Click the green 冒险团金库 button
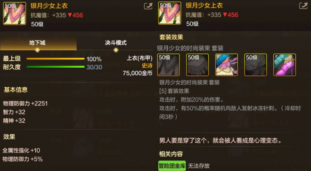This screenshot has width=311, height=171. point(172,166)
